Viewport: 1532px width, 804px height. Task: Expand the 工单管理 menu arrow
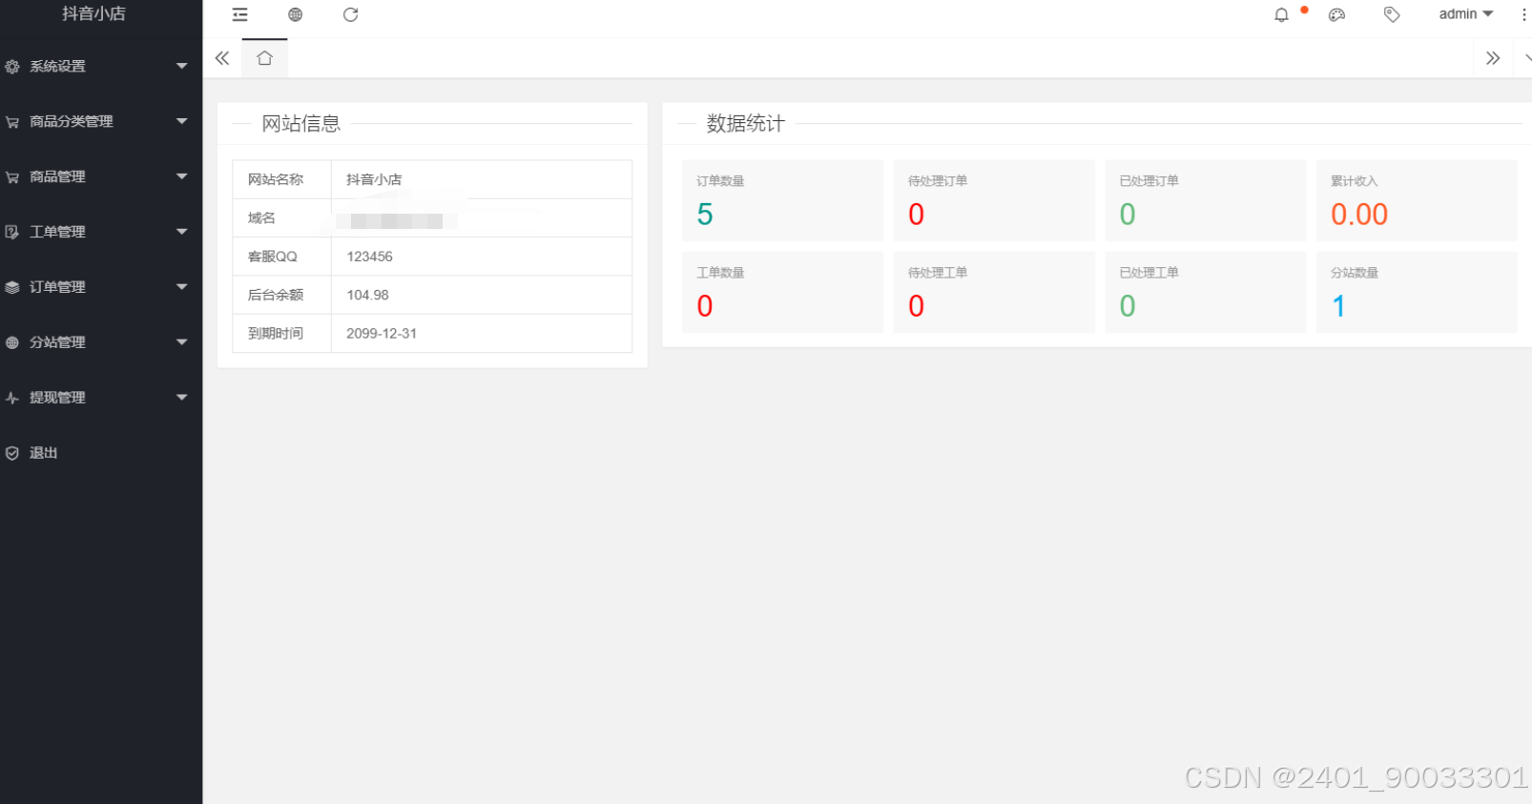point(181,232)
